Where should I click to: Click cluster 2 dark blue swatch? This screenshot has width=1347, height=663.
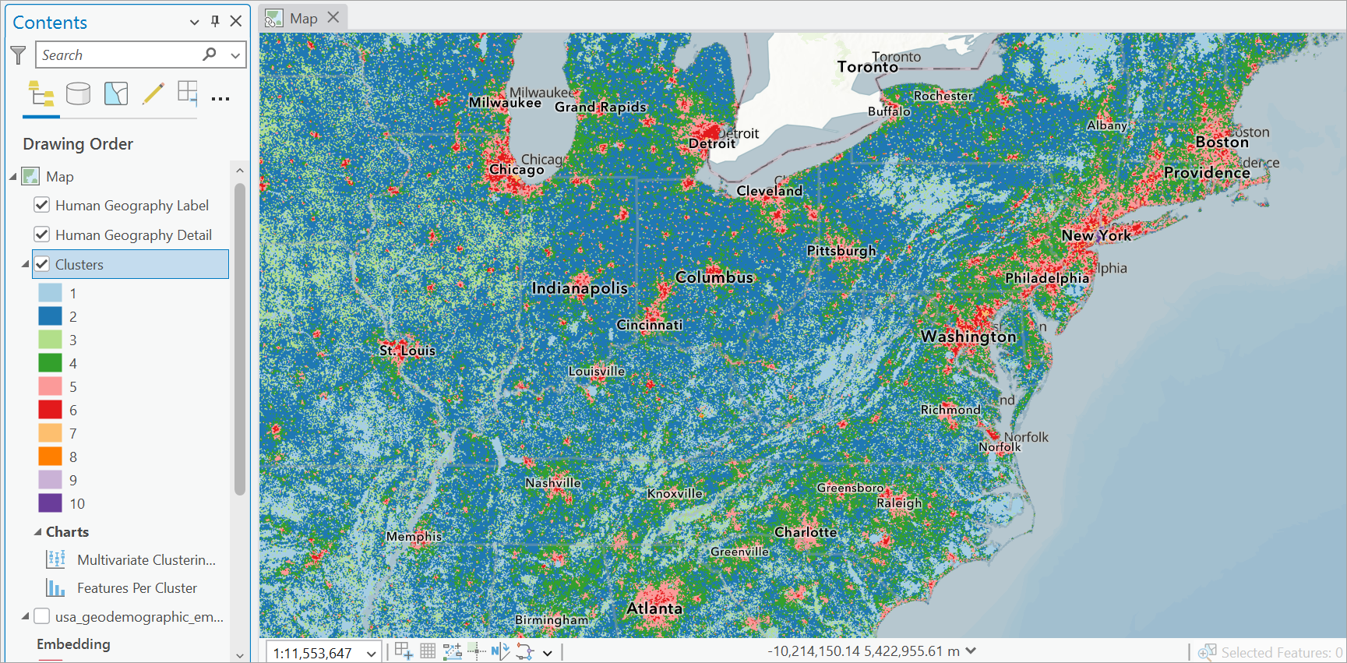(x=50, y=316)
